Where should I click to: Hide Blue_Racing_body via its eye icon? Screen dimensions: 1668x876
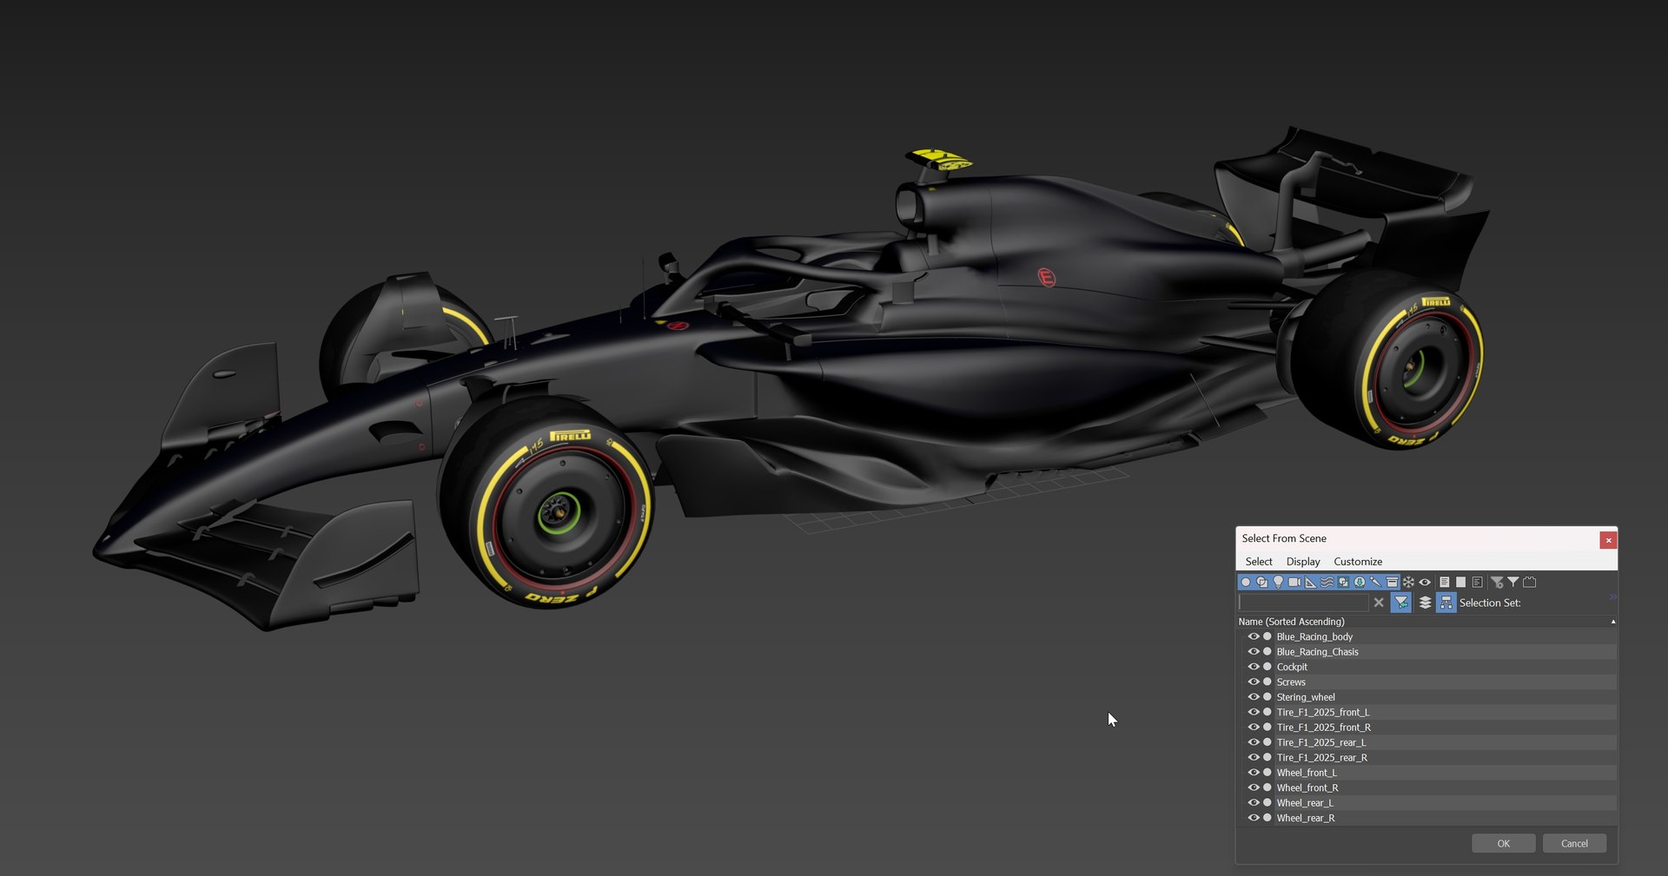click(1254, 636)
